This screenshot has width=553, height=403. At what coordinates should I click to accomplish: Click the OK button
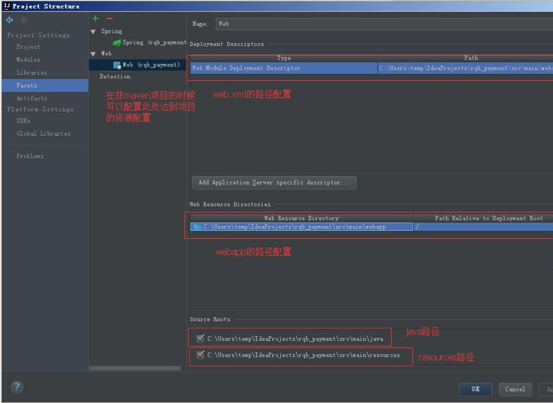click(x=475, y=389)
